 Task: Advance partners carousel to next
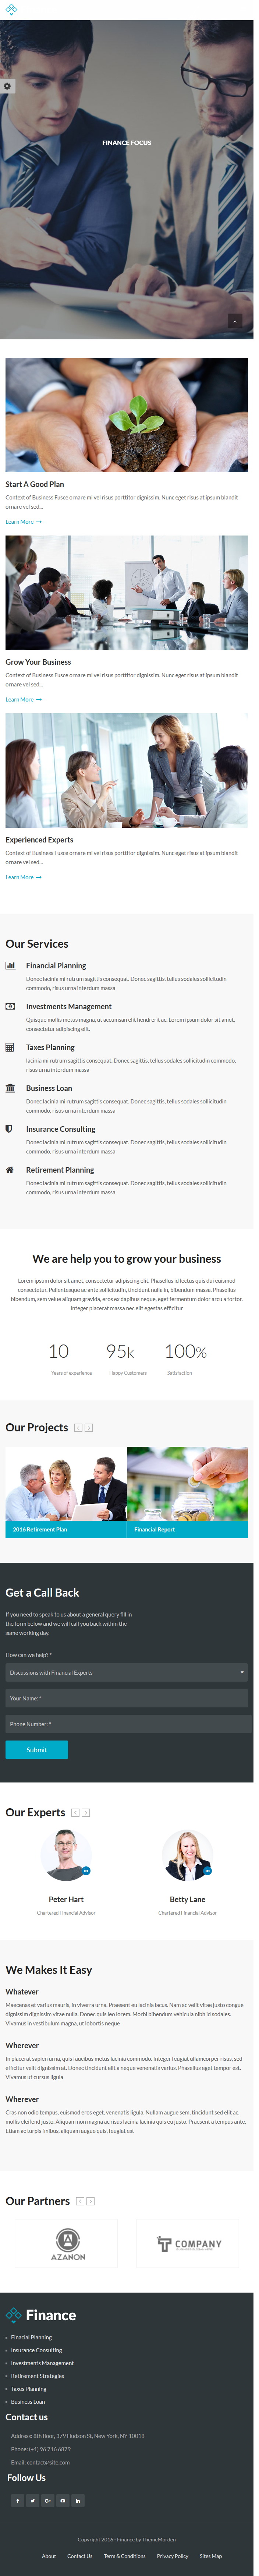click(x=90, y=2201)
